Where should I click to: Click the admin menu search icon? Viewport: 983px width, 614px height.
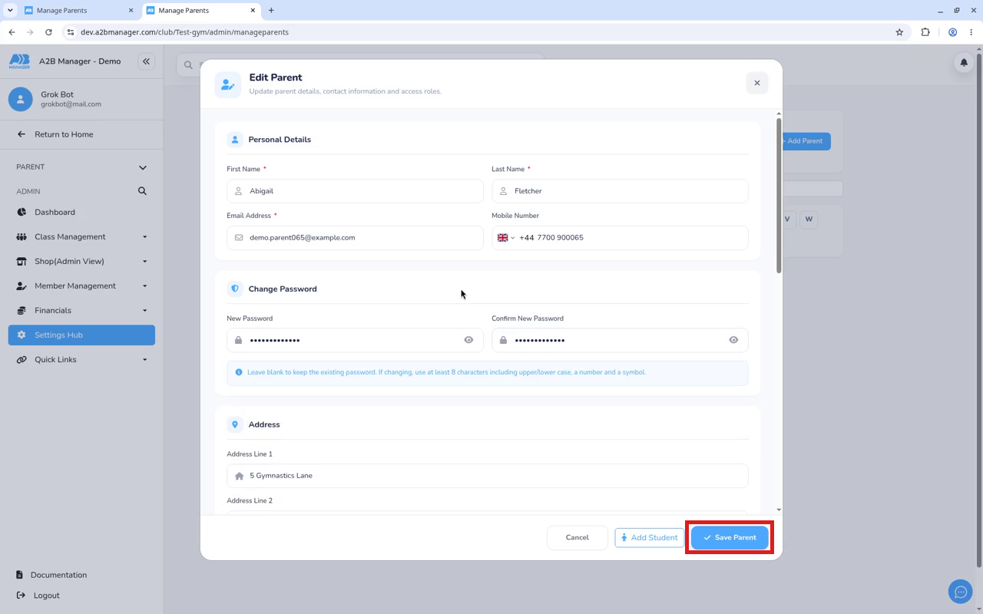click(x=142, y=191)
